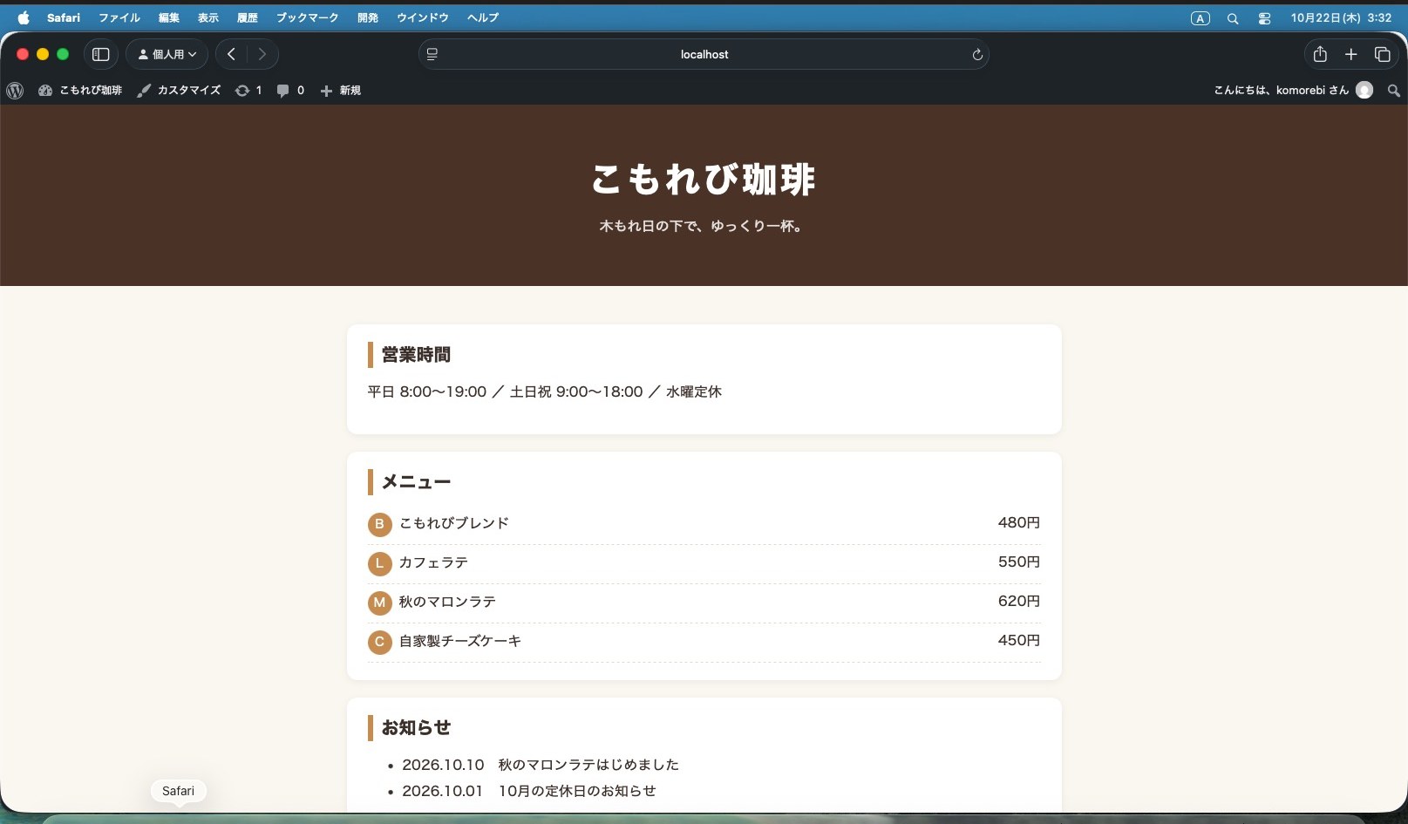The height and width of the screenshot is (824, 1408).
Task: Open the 編集 menu
Action: tap(168, 17)
